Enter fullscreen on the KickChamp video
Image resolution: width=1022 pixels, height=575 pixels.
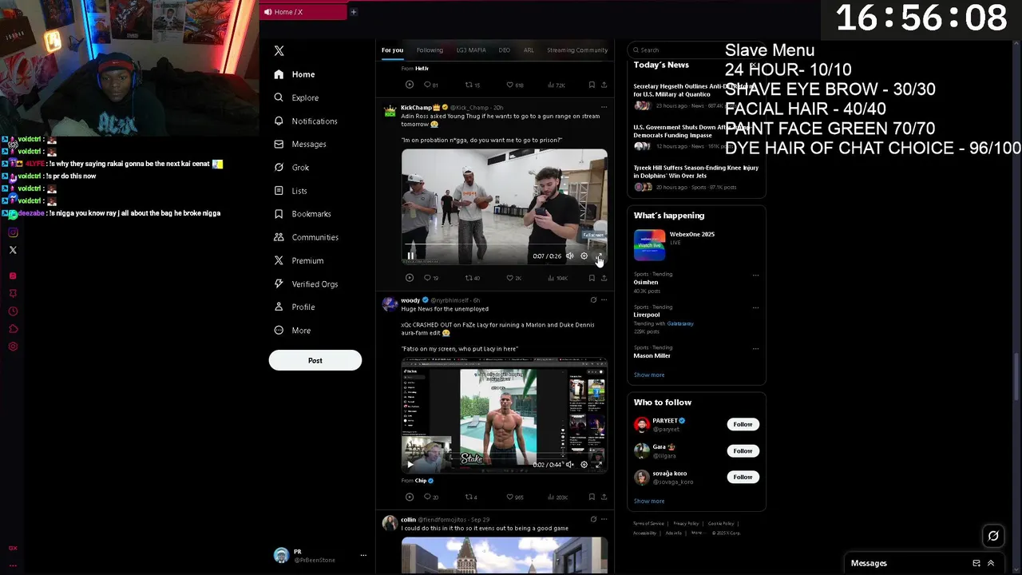[x=599, y=256]
